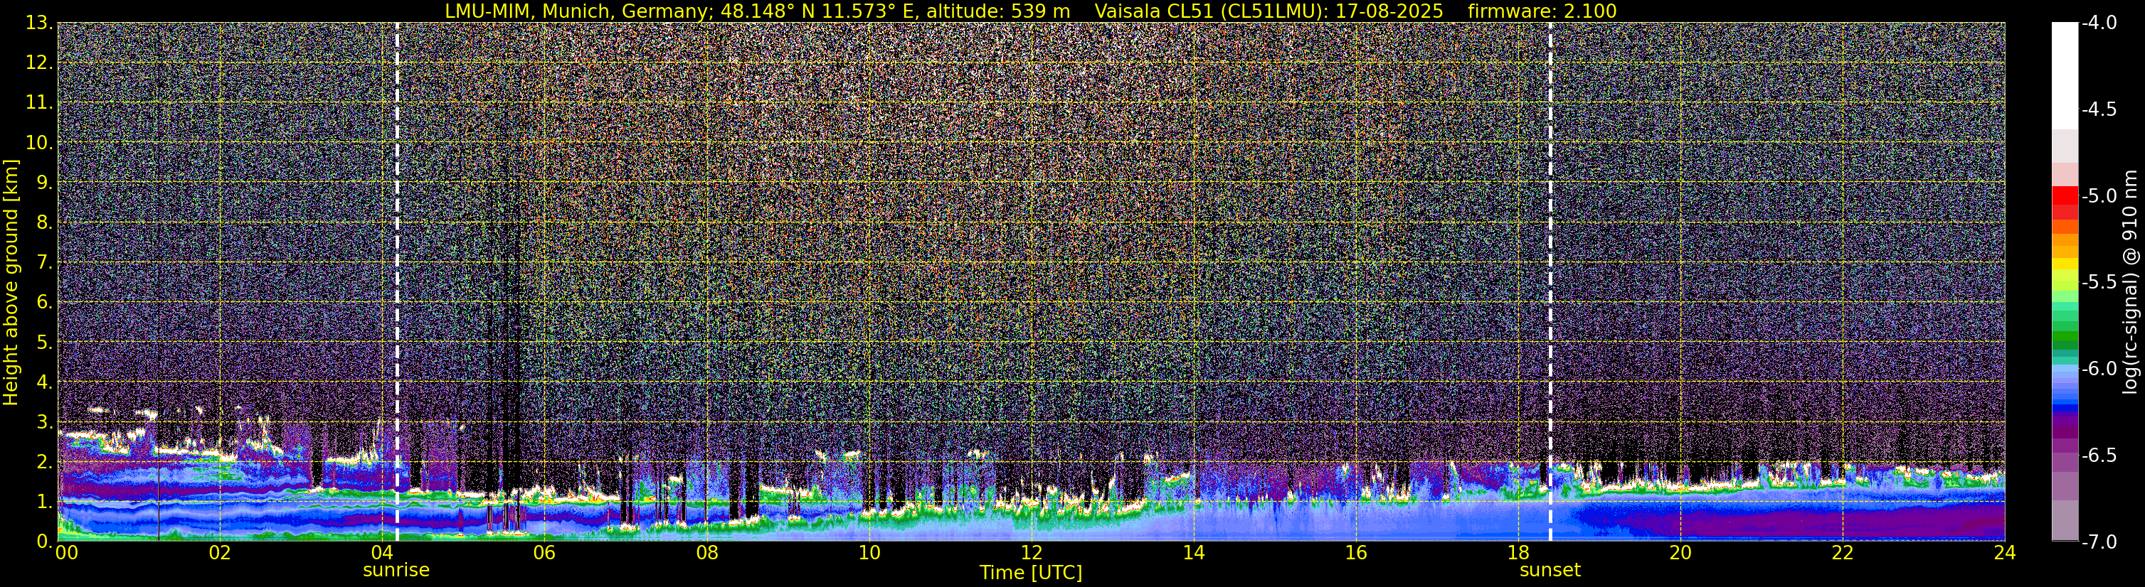Image resolution: width=2145 pixels, height=587 pixels.
Task: Select the 'sunrise' label below the time axis
Action: (396, 571)
